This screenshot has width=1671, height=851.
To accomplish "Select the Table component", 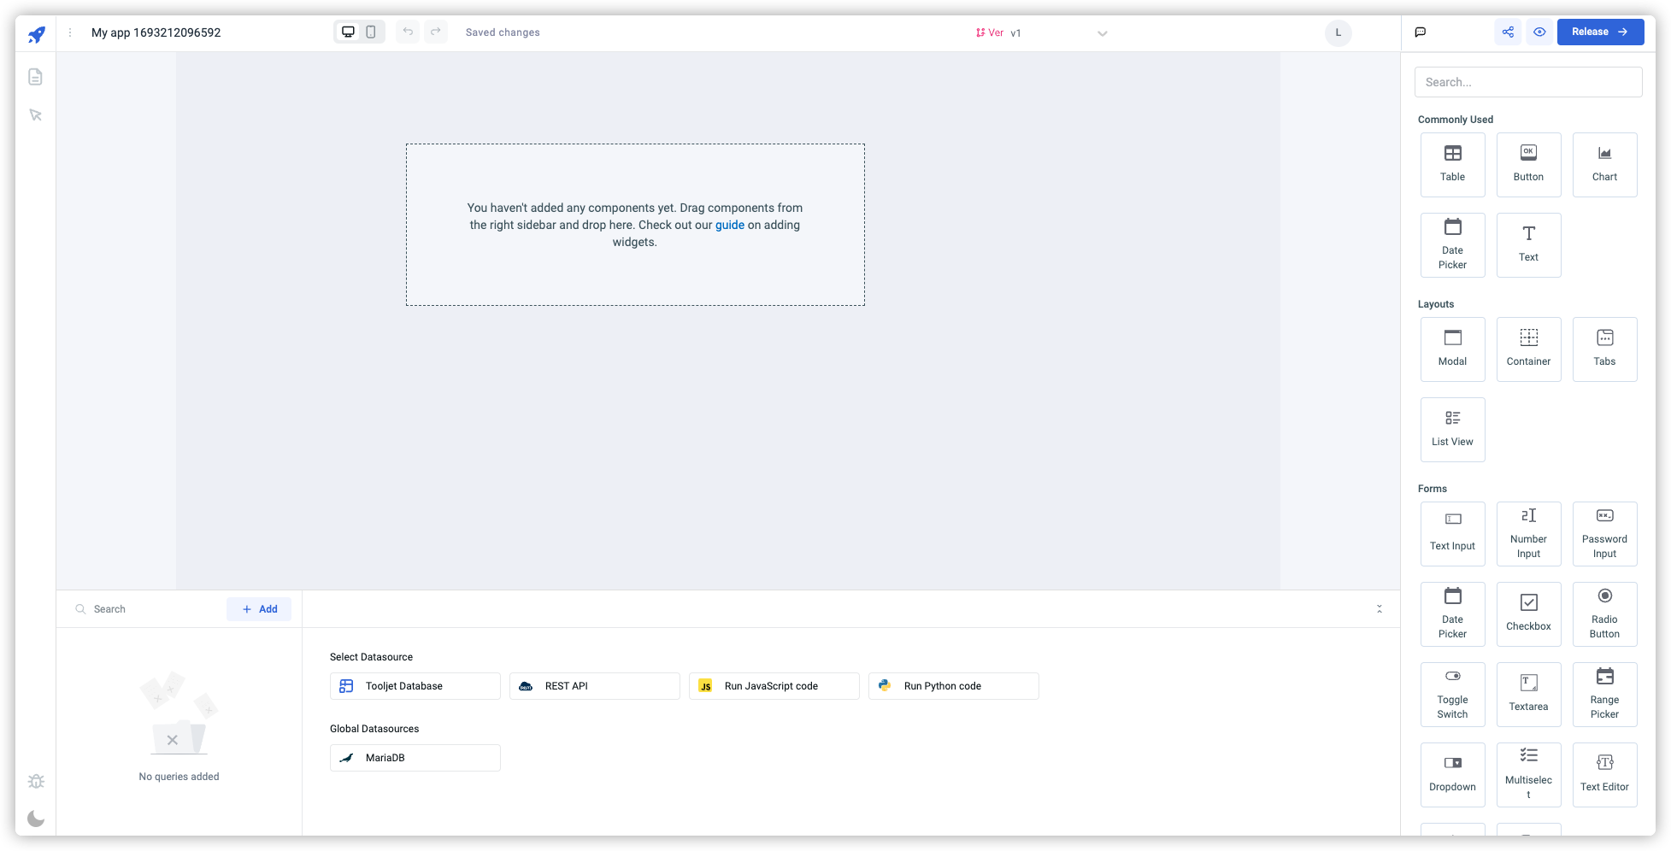I will (1452, 164).
